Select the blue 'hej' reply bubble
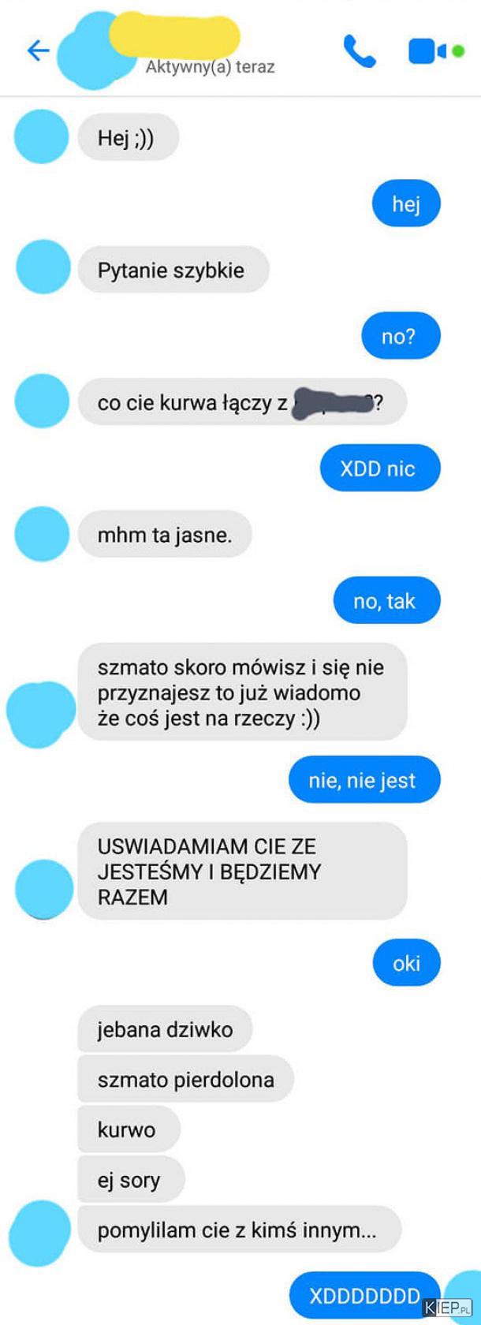The image size is (481, 1325). (406, 204)
